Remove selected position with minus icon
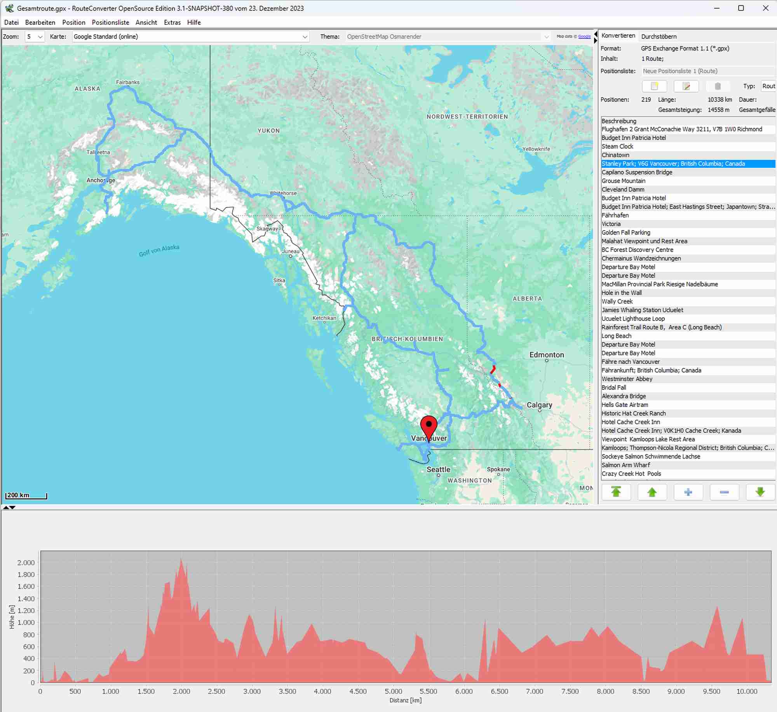Screen dimensions: 777x712 coord(724,492)
